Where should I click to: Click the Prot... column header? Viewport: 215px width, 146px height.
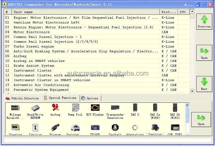pyautogui.click(x=169, y=12)
